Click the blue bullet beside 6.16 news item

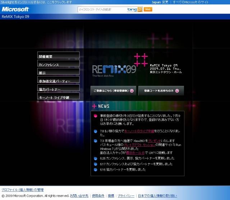[96, 170]
